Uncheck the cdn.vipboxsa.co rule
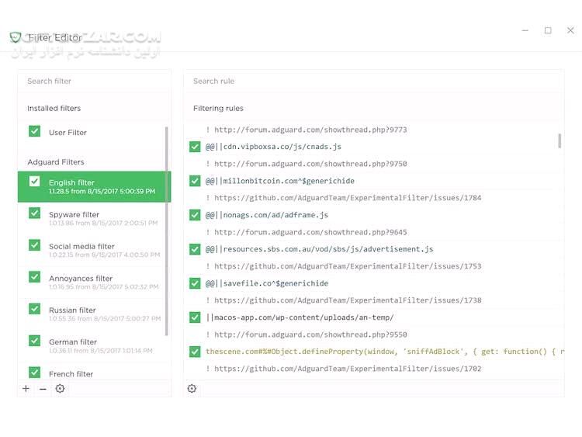 pos(195,147)
